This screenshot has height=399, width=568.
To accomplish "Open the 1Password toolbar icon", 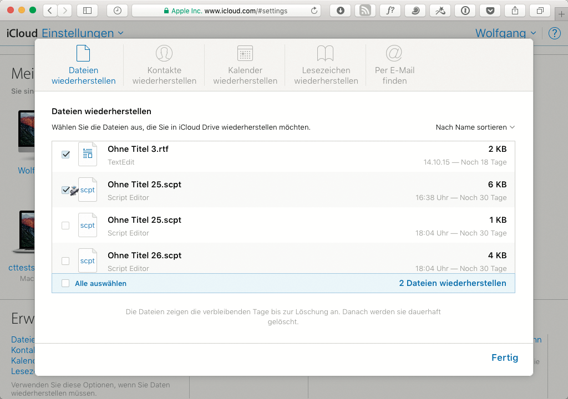I will tap(465, 11).
